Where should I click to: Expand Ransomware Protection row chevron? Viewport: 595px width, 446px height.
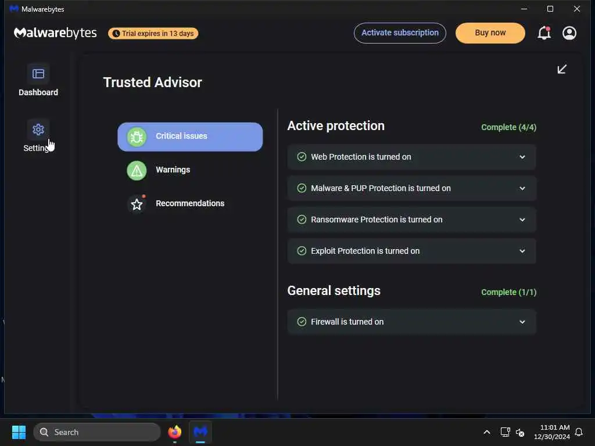522,220
